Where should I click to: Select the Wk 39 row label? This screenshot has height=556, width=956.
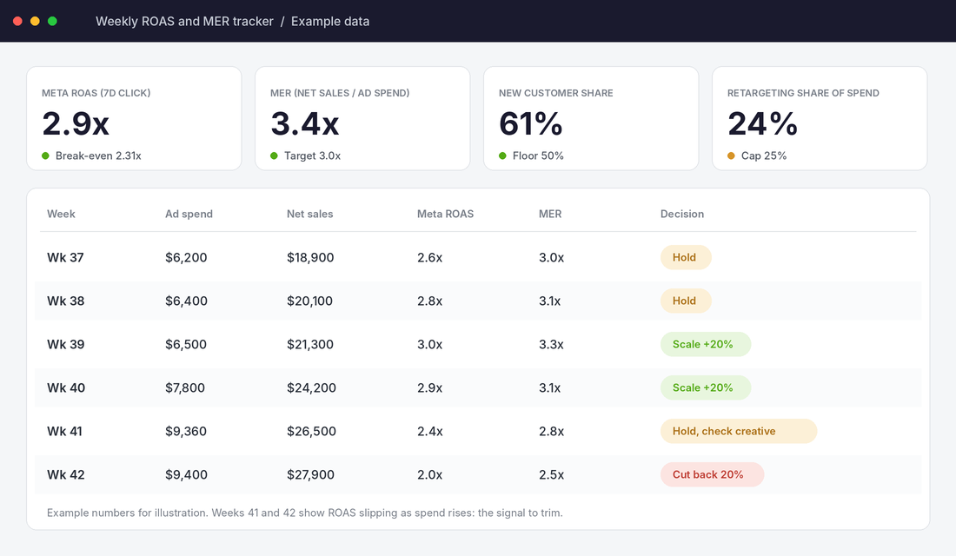[x=66, y=344]
